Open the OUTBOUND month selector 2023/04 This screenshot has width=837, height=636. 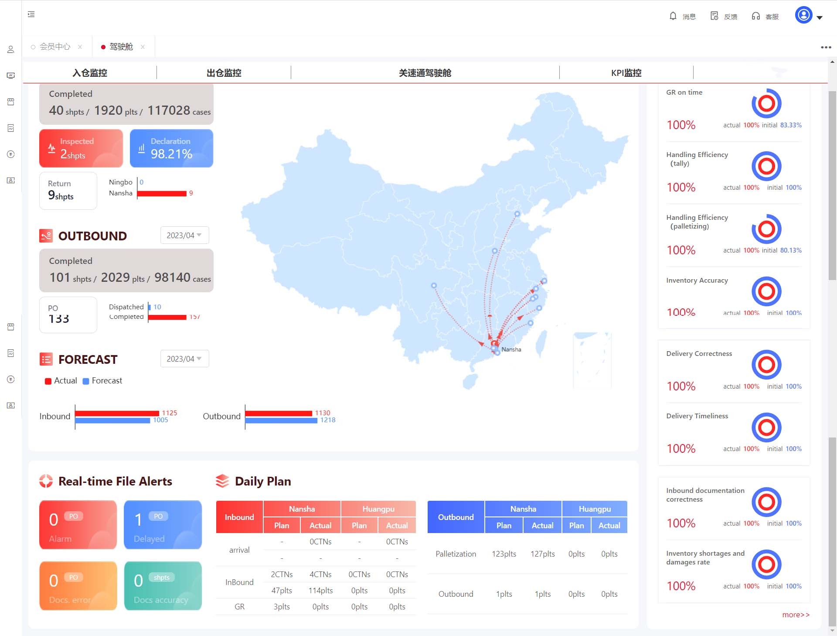click(x=184, y=235)
